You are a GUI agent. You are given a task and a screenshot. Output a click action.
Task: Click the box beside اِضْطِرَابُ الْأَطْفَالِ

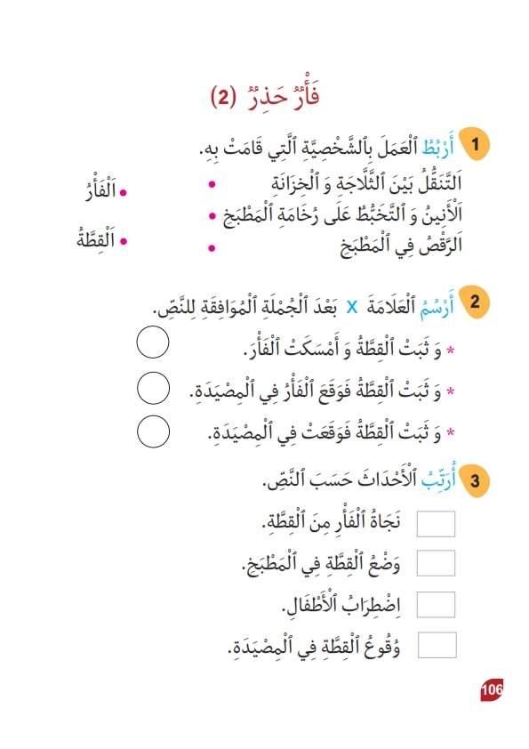point(436,604)
